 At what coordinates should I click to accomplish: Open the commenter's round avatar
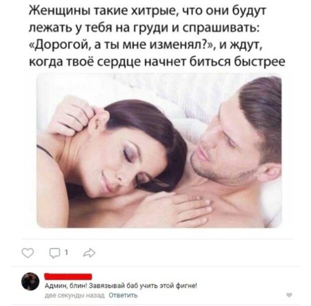point(30,281)
